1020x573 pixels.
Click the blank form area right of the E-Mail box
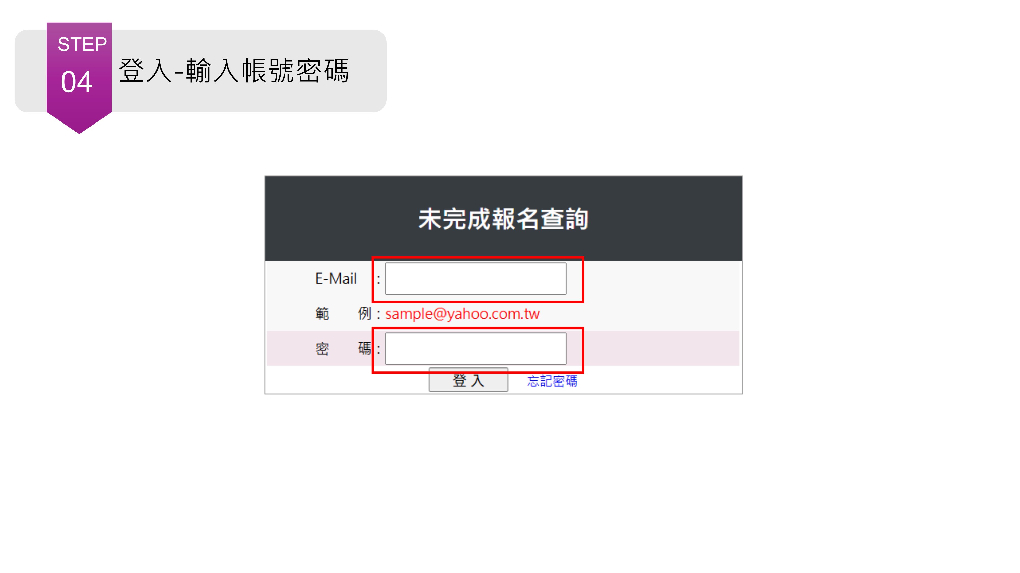(x=661, y=278)
